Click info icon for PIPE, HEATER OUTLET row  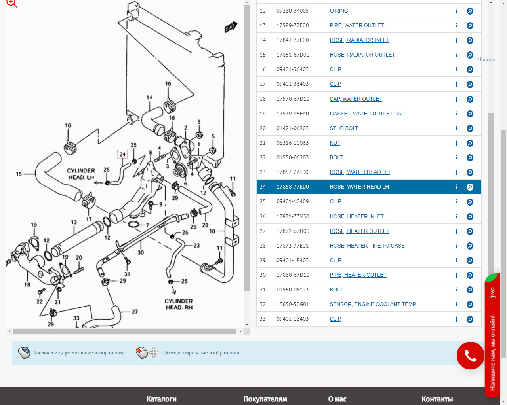tap(456, 275)
